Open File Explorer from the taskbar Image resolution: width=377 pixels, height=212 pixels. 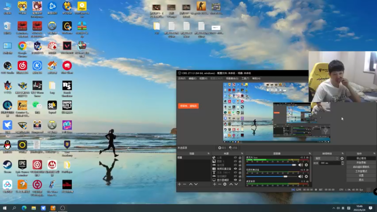[33, 208]
